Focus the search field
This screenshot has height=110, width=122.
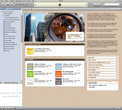point(111,4)
